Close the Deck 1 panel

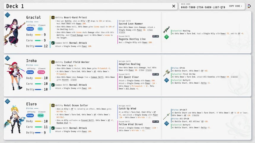pos(174,6)
